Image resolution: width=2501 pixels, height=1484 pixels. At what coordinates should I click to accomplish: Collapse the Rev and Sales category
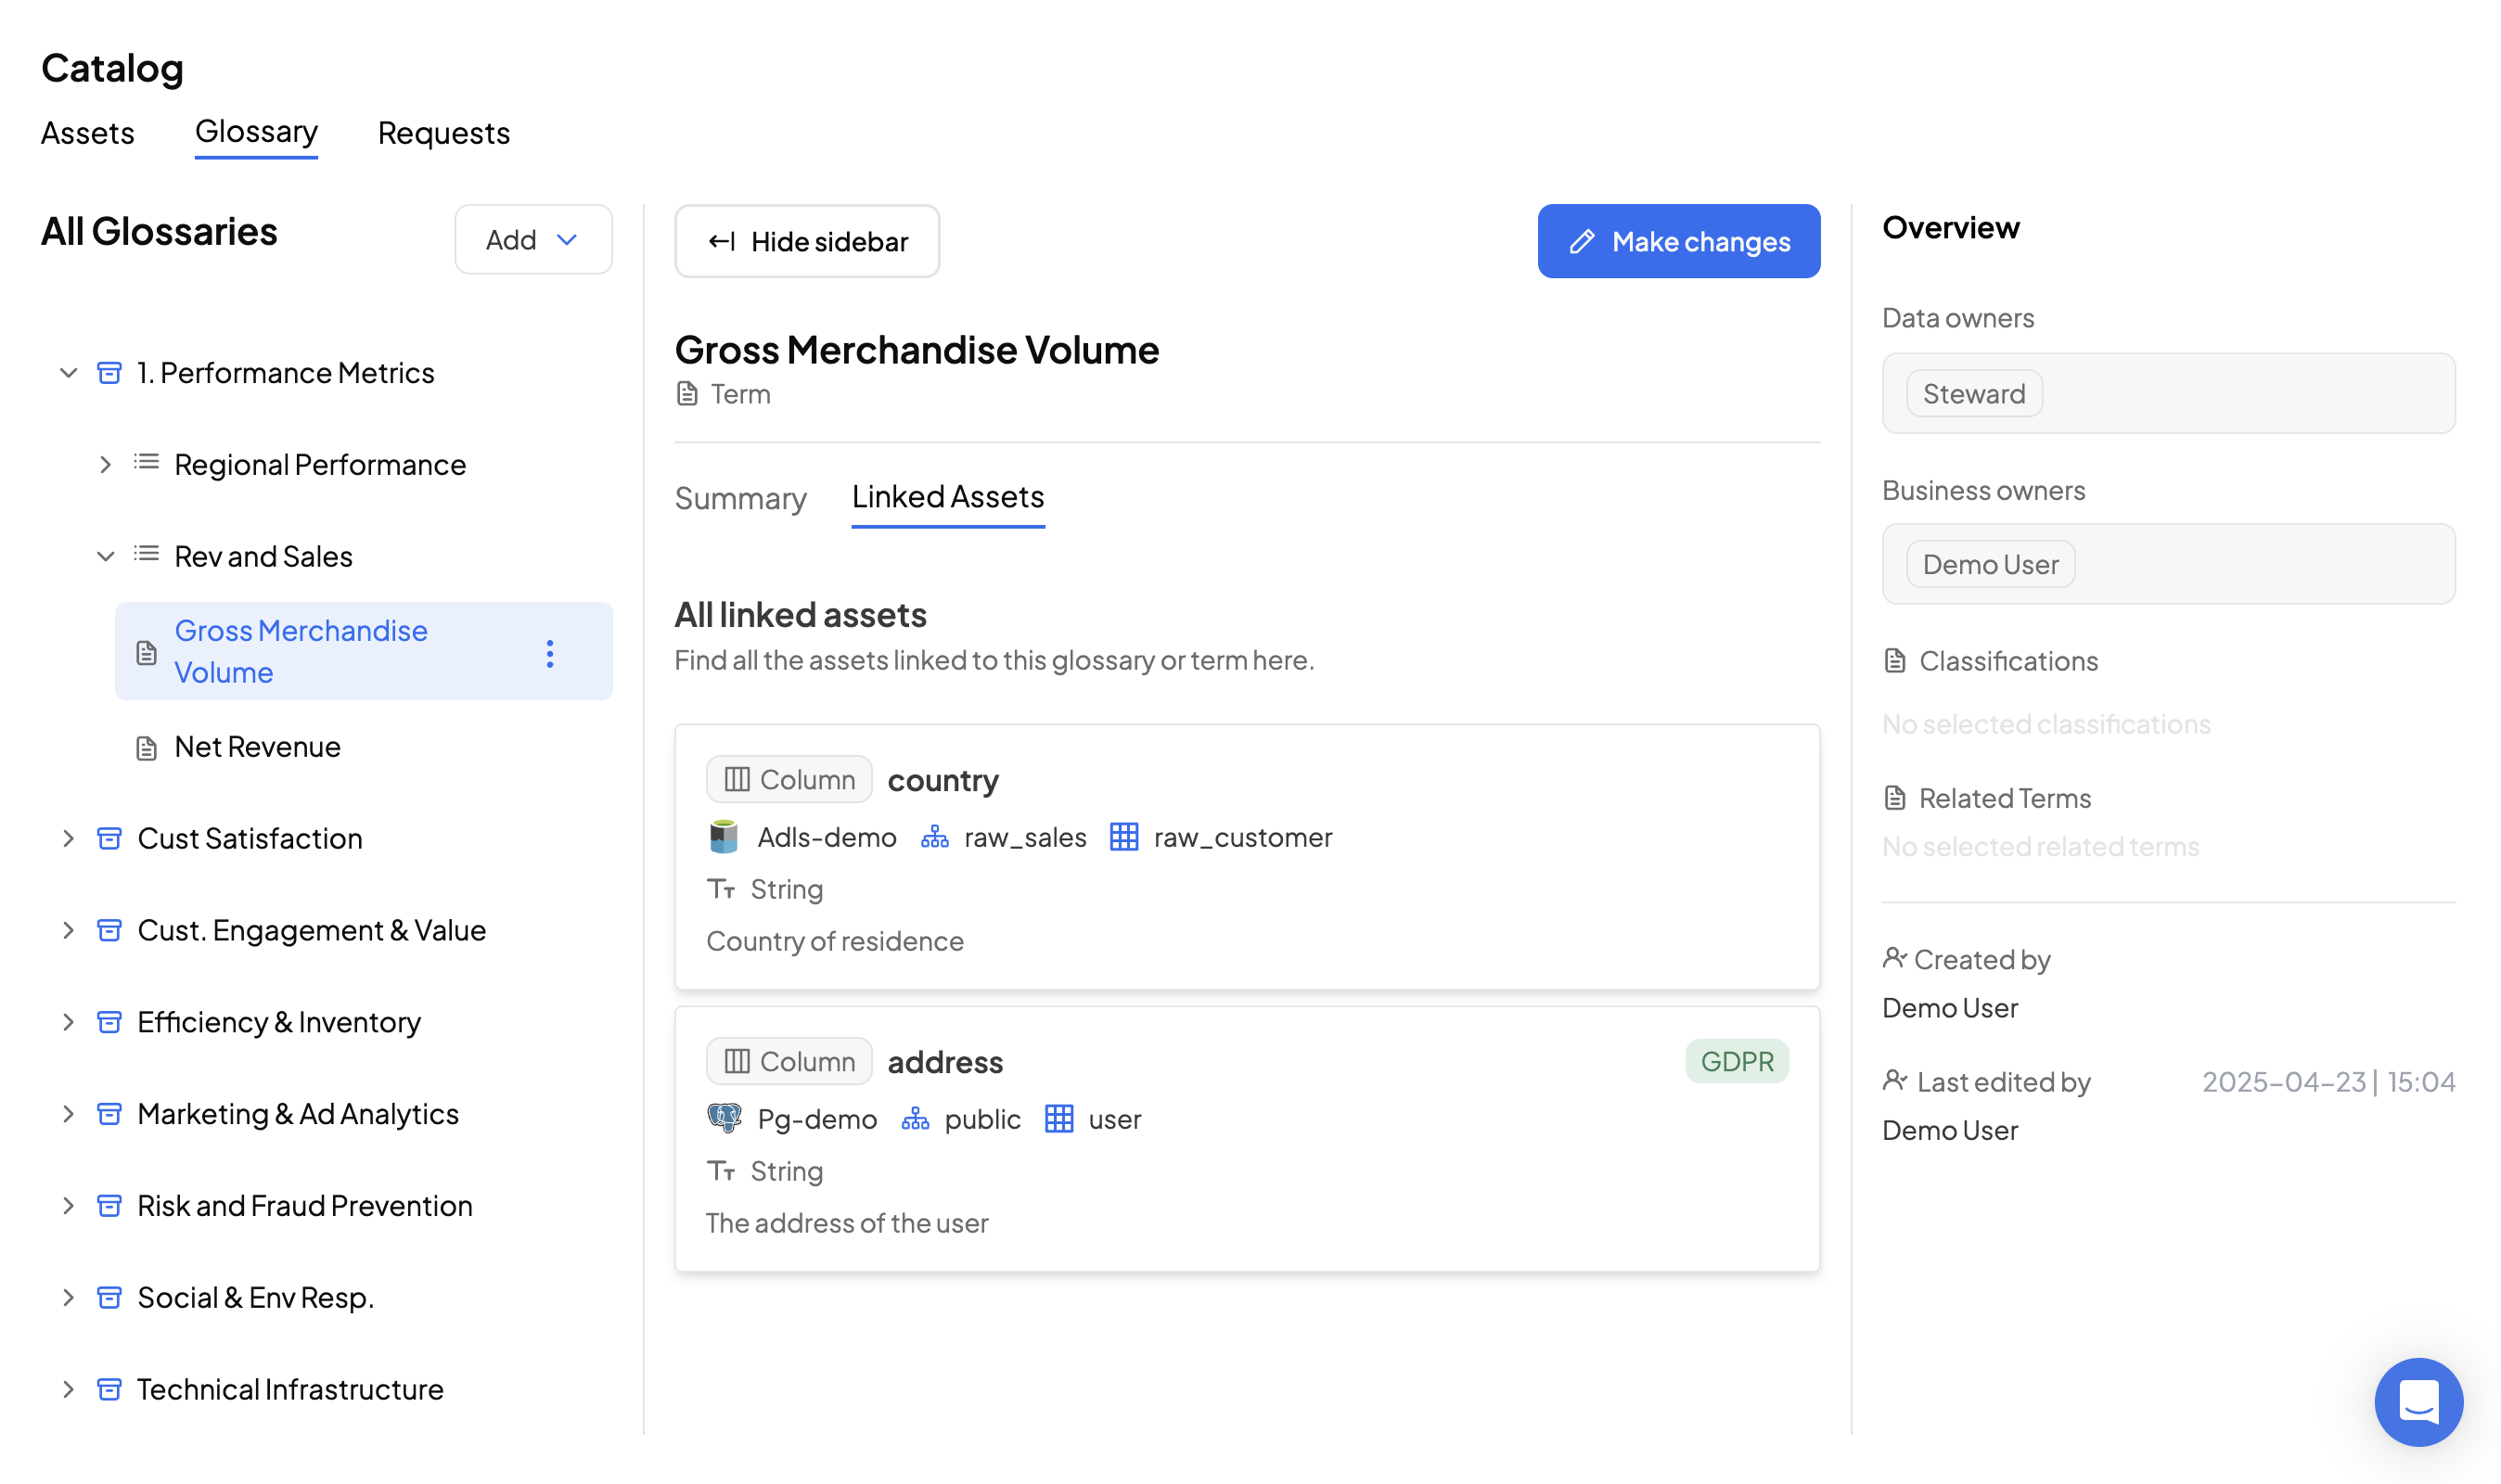point(105,556)
